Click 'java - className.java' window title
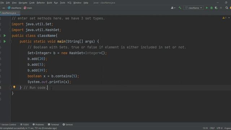Screen dimensions: 231x130 point(104,3)
